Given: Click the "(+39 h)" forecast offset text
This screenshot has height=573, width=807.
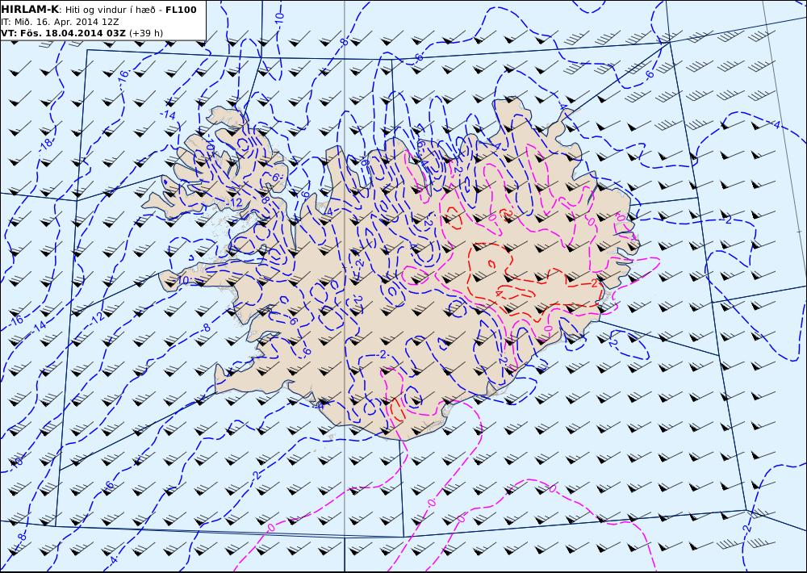Looking at the screenshot, I should (145, 33).
